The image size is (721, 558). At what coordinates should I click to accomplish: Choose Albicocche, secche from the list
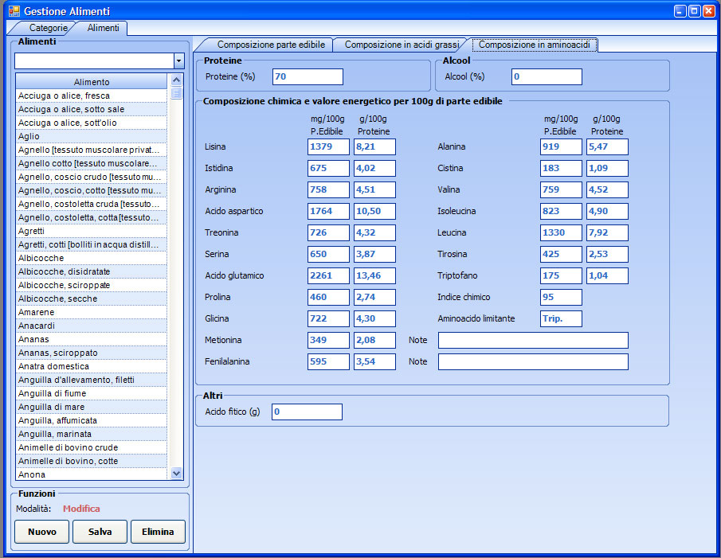57,299
